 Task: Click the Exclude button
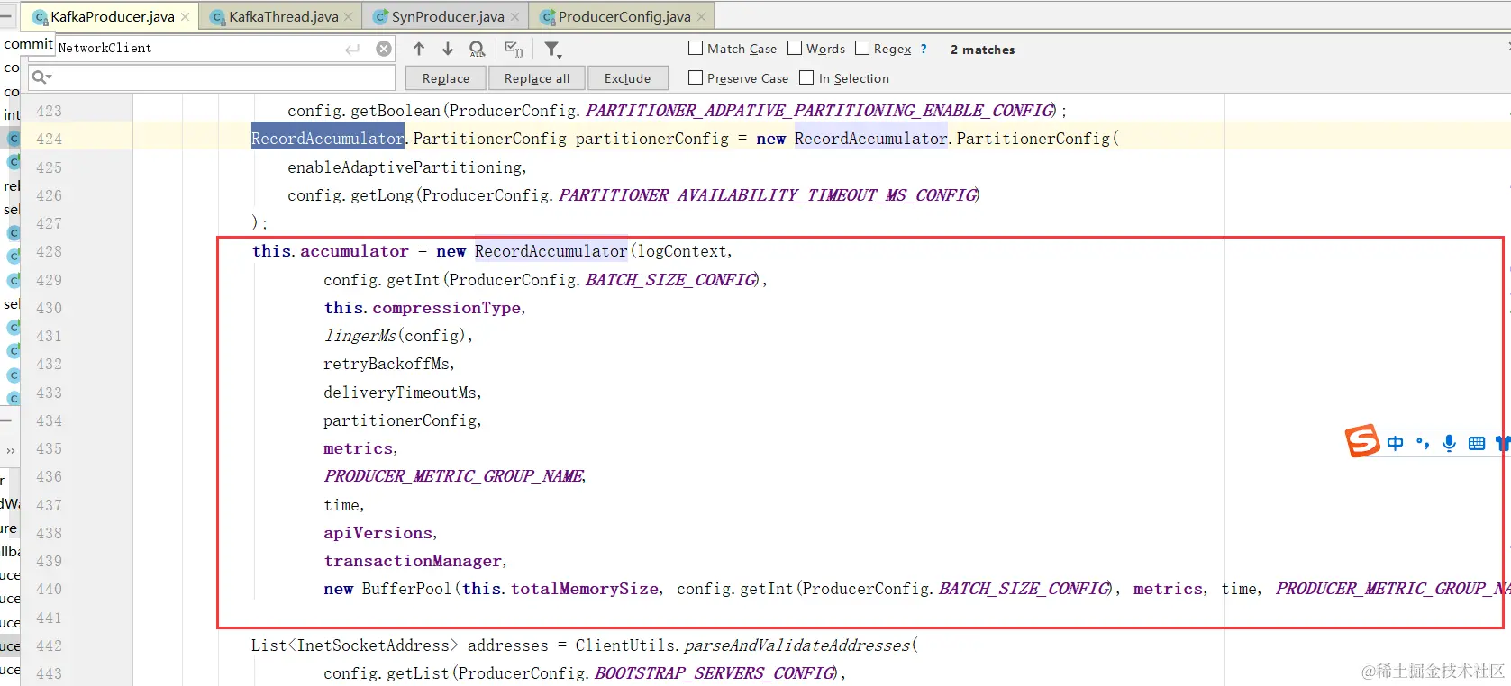coord(628,78)
